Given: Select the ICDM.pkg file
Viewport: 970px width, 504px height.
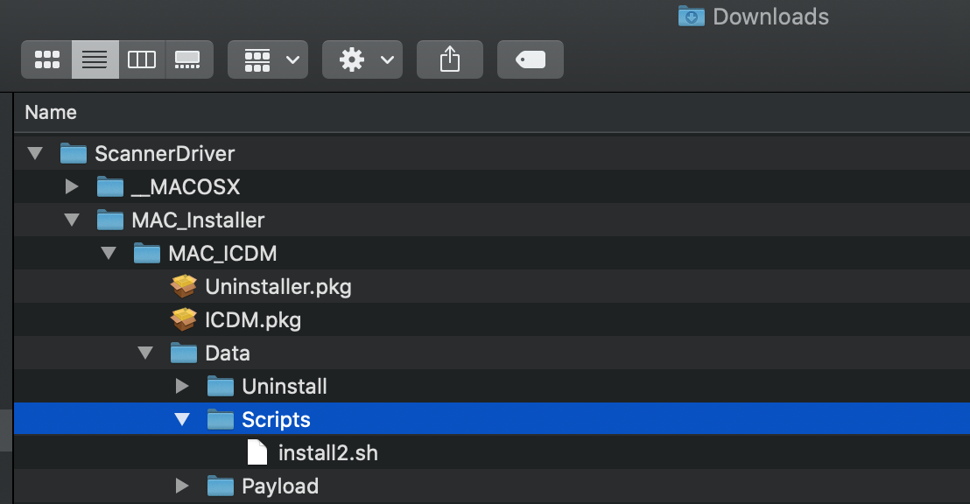Looking at the screenshot, I should coord(252,320).
